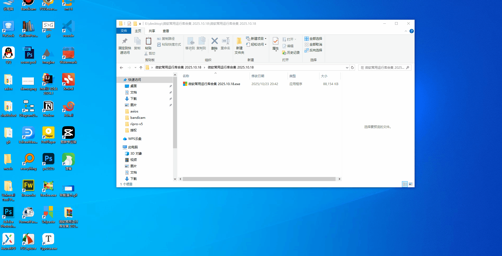This screenshot has width=502, height=256.
Task: Click the search box in Explorer
Action: pos(382,68)
